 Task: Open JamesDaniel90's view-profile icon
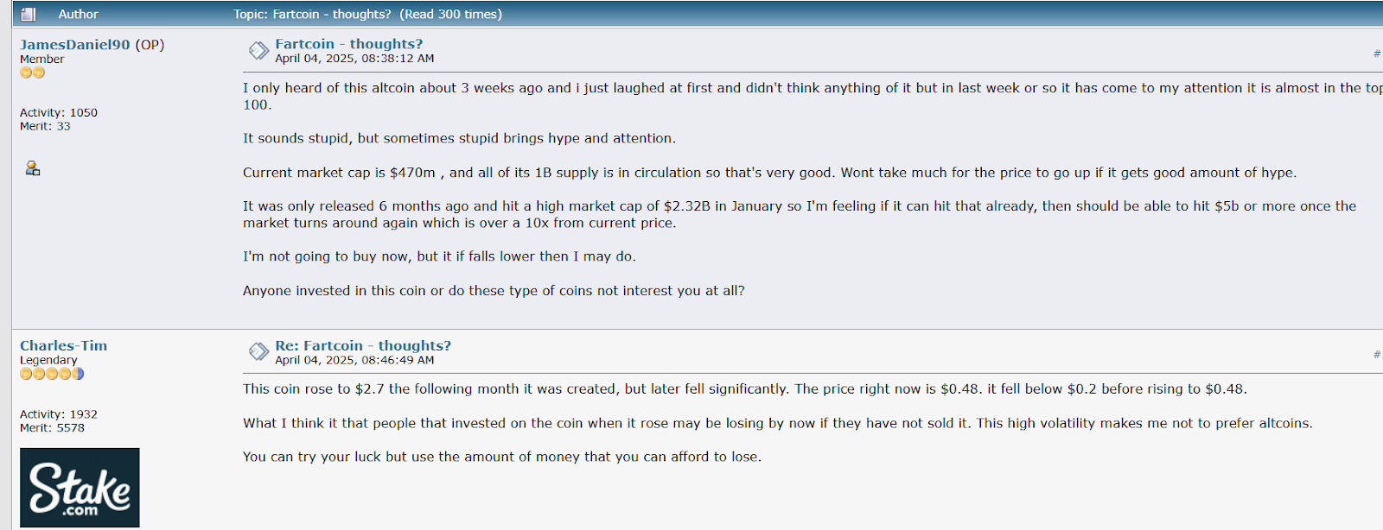(x=33, y=168)
